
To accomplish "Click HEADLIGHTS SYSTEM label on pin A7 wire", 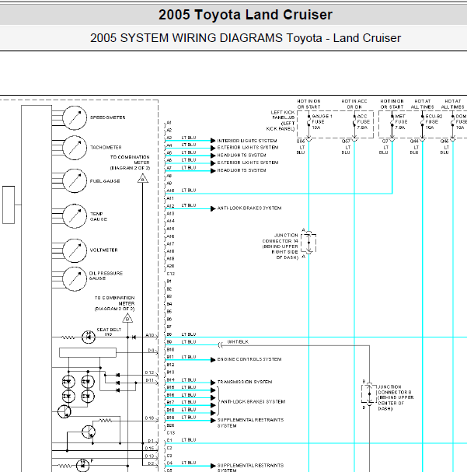I will coord(242,170).
